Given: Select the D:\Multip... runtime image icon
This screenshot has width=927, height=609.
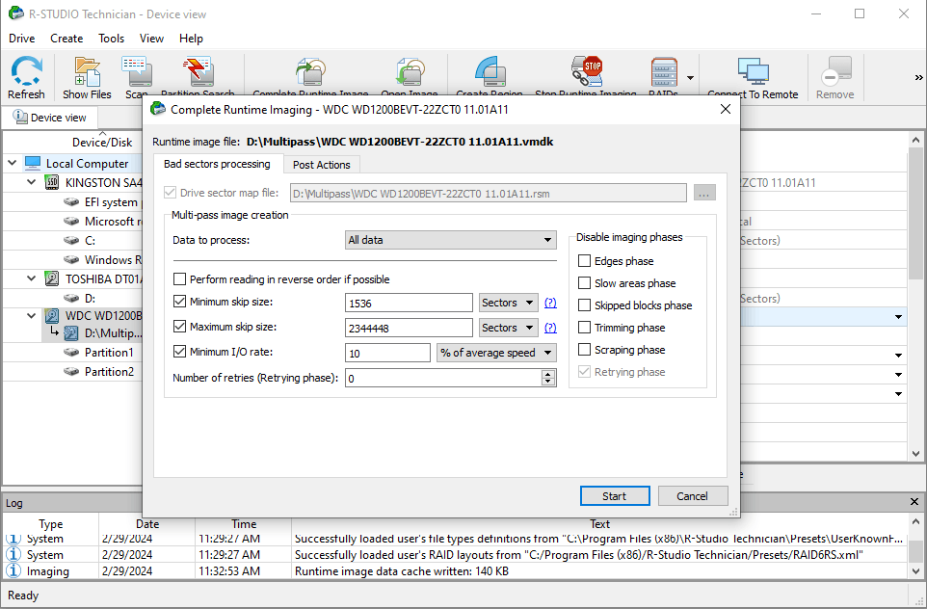Looking at the screenshot, I should pyautogui.click(x=71, y=333).
